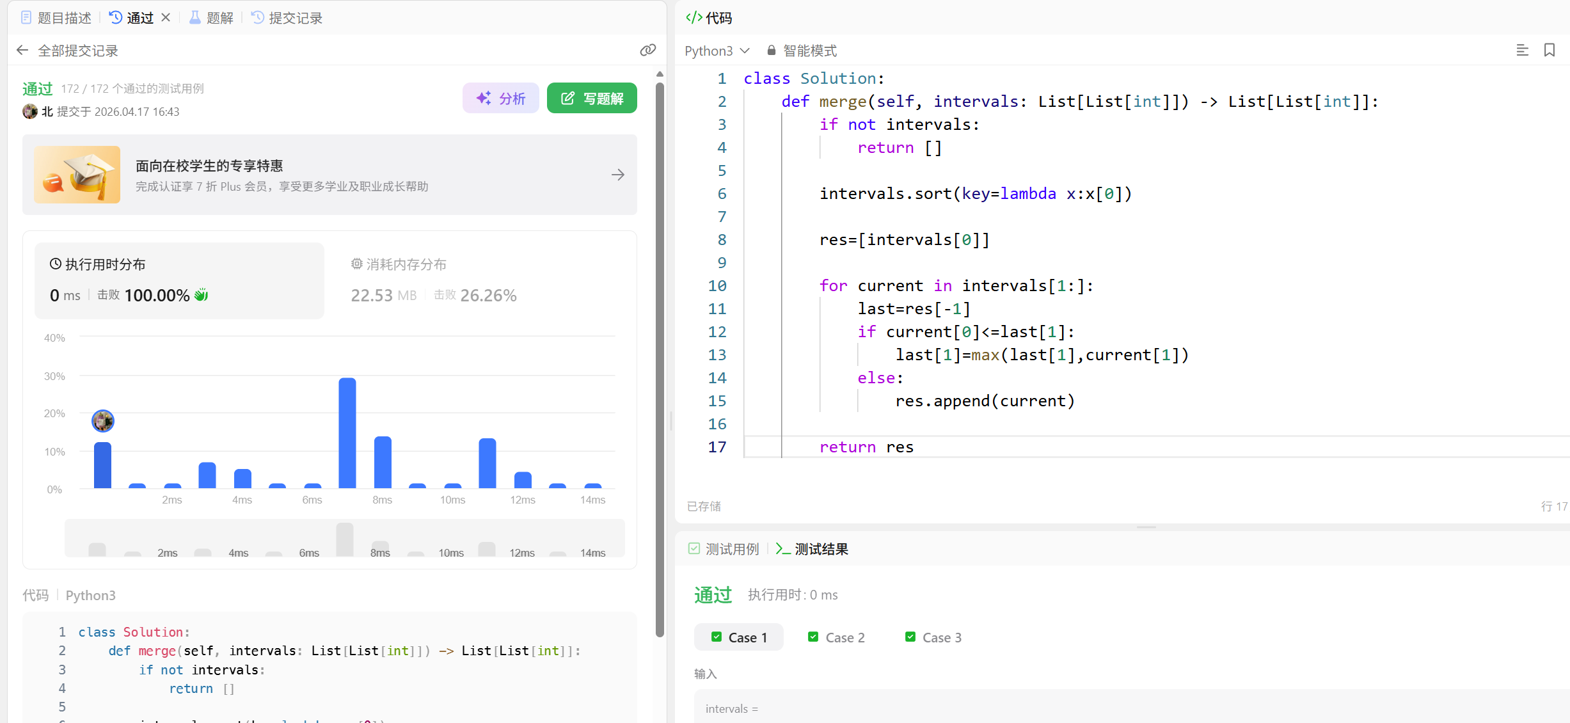This screenshot has height=723, width=1570.
Task: Switch to the 题目描述 tab
Action: point(56,17)
